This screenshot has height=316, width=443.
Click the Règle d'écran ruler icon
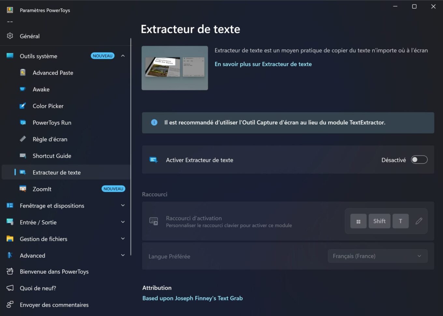point(23,139)
